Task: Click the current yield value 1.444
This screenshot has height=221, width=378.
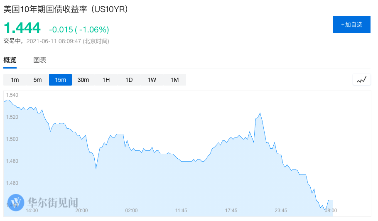Action: [22, 28]
